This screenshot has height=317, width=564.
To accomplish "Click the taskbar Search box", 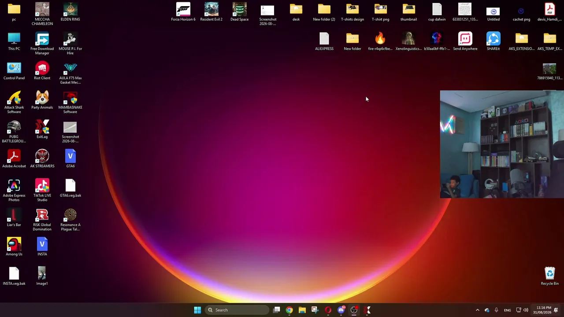I will [x=237, y=310].
